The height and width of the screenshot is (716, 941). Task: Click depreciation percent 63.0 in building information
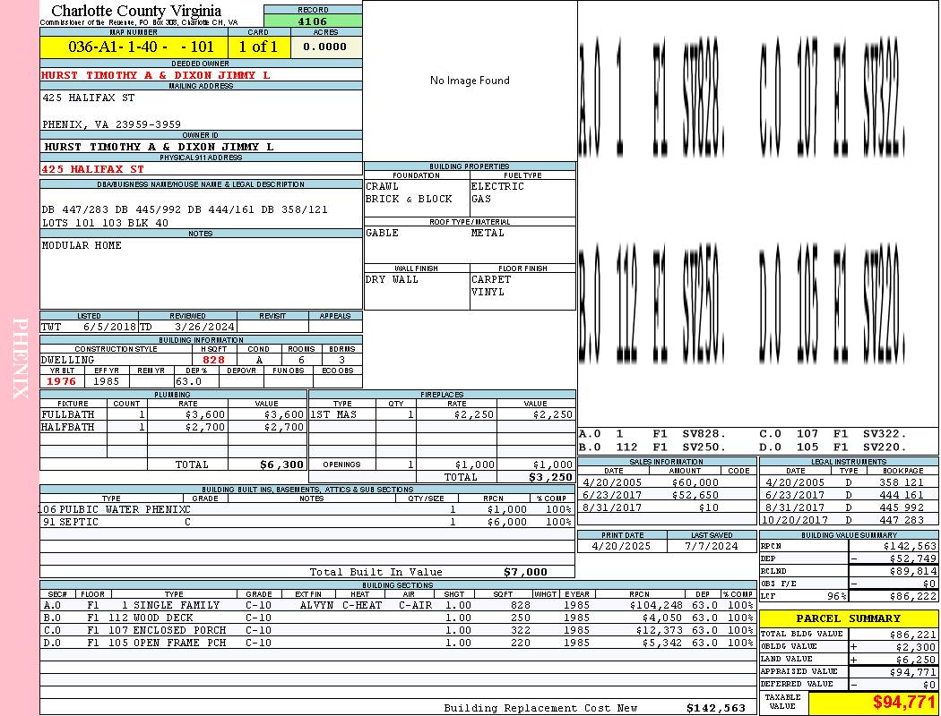pos(188,381)
